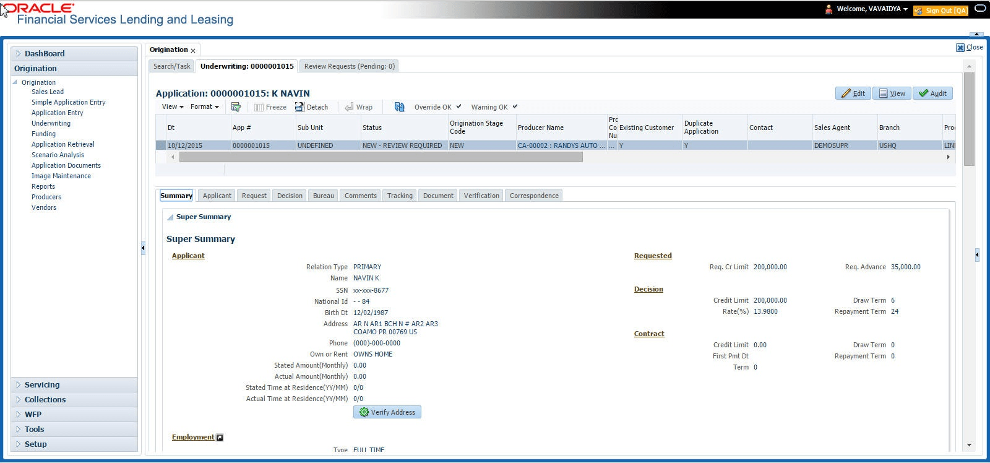Expand the Tools accordion section
Viewport: 990px width, 463px height.
click(x=74, y=430)
